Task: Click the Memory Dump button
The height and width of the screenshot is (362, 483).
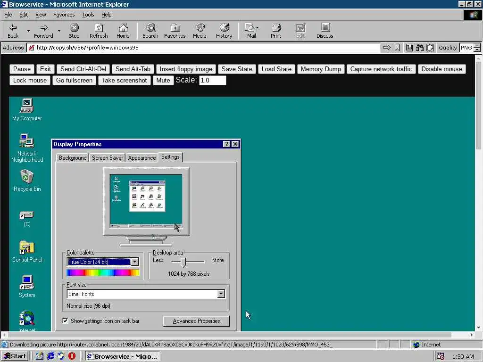Action: tap(321, 69)
